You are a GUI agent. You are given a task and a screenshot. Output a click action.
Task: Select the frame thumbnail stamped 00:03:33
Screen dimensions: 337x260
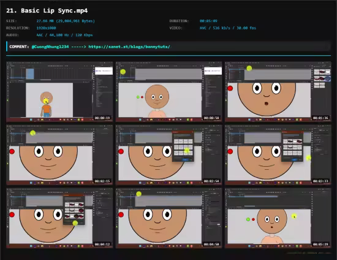278,155
